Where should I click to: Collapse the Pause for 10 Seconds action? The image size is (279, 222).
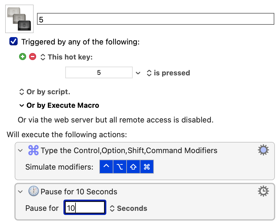point(21,192)
